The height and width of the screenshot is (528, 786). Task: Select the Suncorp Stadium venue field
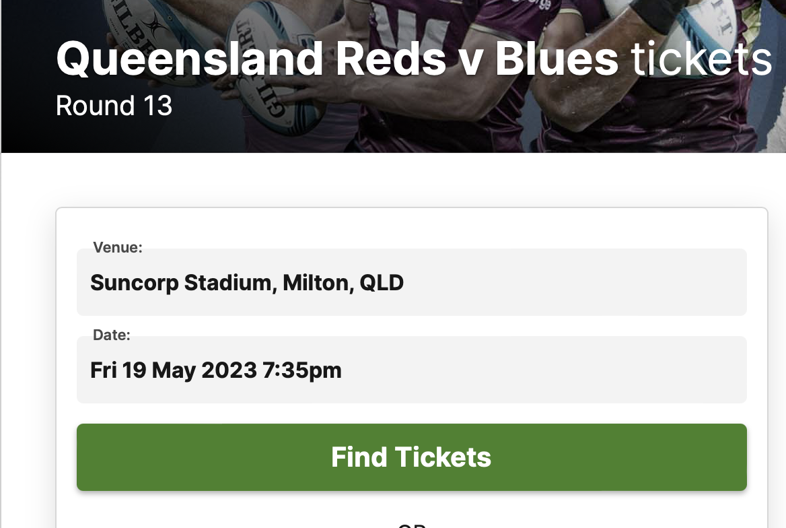(x=412, y=282)
